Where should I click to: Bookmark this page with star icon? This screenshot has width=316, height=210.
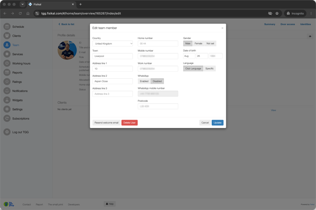(277, 14)
